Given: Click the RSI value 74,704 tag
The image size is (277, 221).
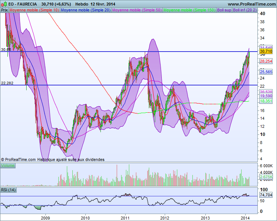Looking at the screenshot, I should 266,195.
